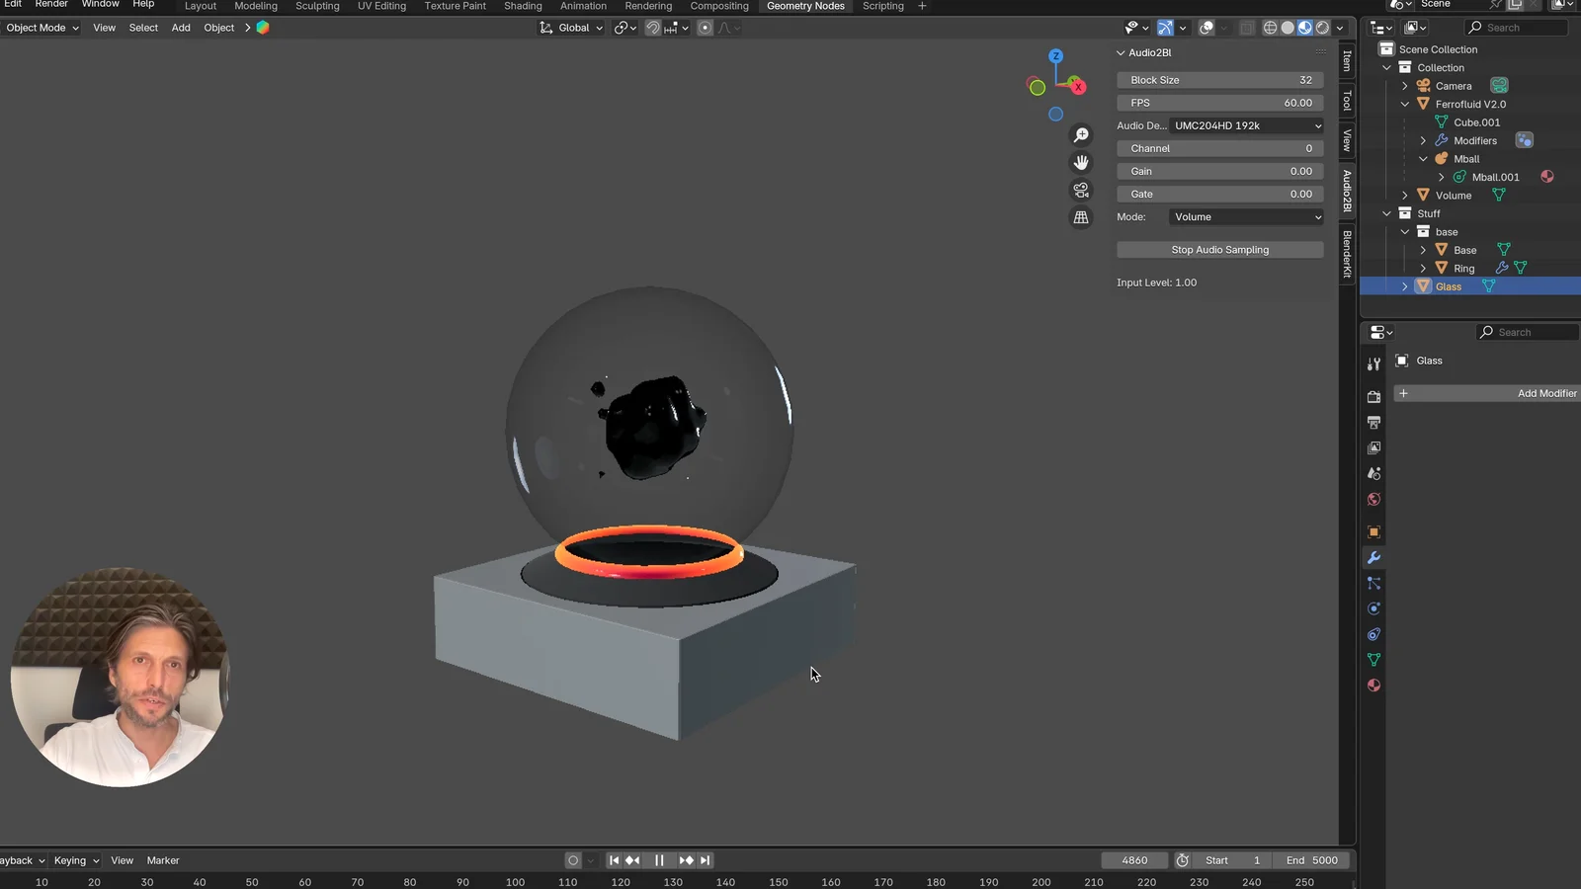
Task: Enable Rendered viewport shading mode
Action: (1321, 28)
